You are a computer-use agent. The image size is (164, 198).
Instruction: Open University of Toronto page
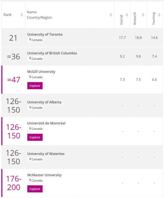pyautogui.click(x=45, y=34)
